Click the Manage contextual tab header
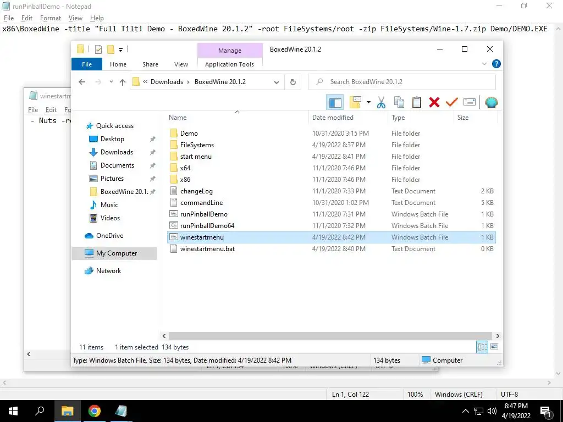 coord(230,51)
